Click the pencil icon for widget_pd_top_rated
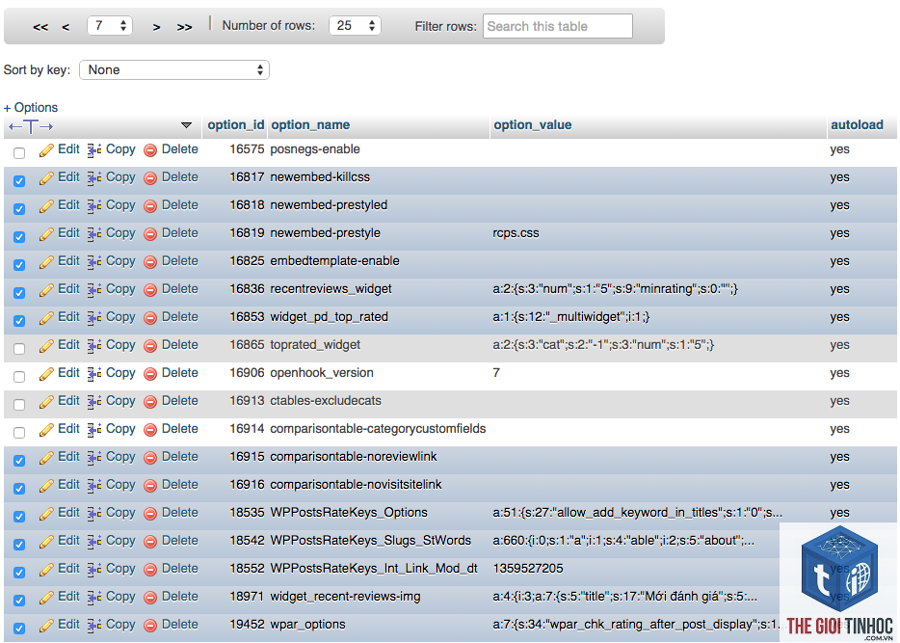Screen dimensions: 900x643 click(x=46, y=318)
